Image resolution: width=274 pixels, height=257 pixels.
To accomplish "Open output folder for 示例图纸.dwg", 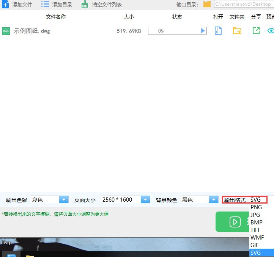I will pyautogui.click(x=237, y=31).
